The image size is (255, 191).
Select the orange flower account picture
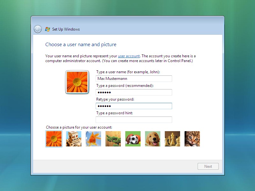[54, 139]
